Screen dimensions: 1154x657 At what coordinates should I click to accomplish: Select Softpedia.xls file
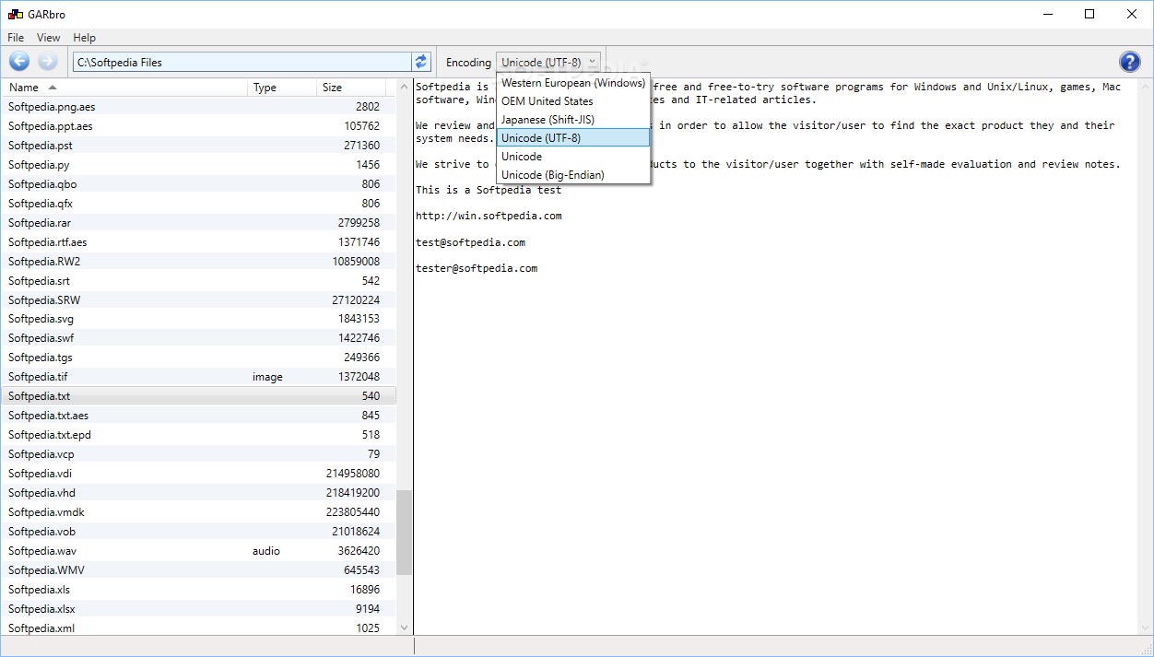tap(198, 590)
